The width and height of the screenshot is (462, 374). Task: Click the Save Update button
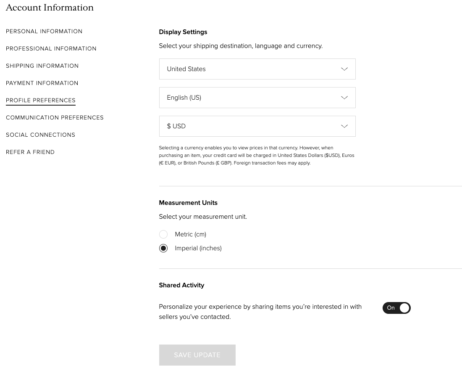(x=197, y=355)
